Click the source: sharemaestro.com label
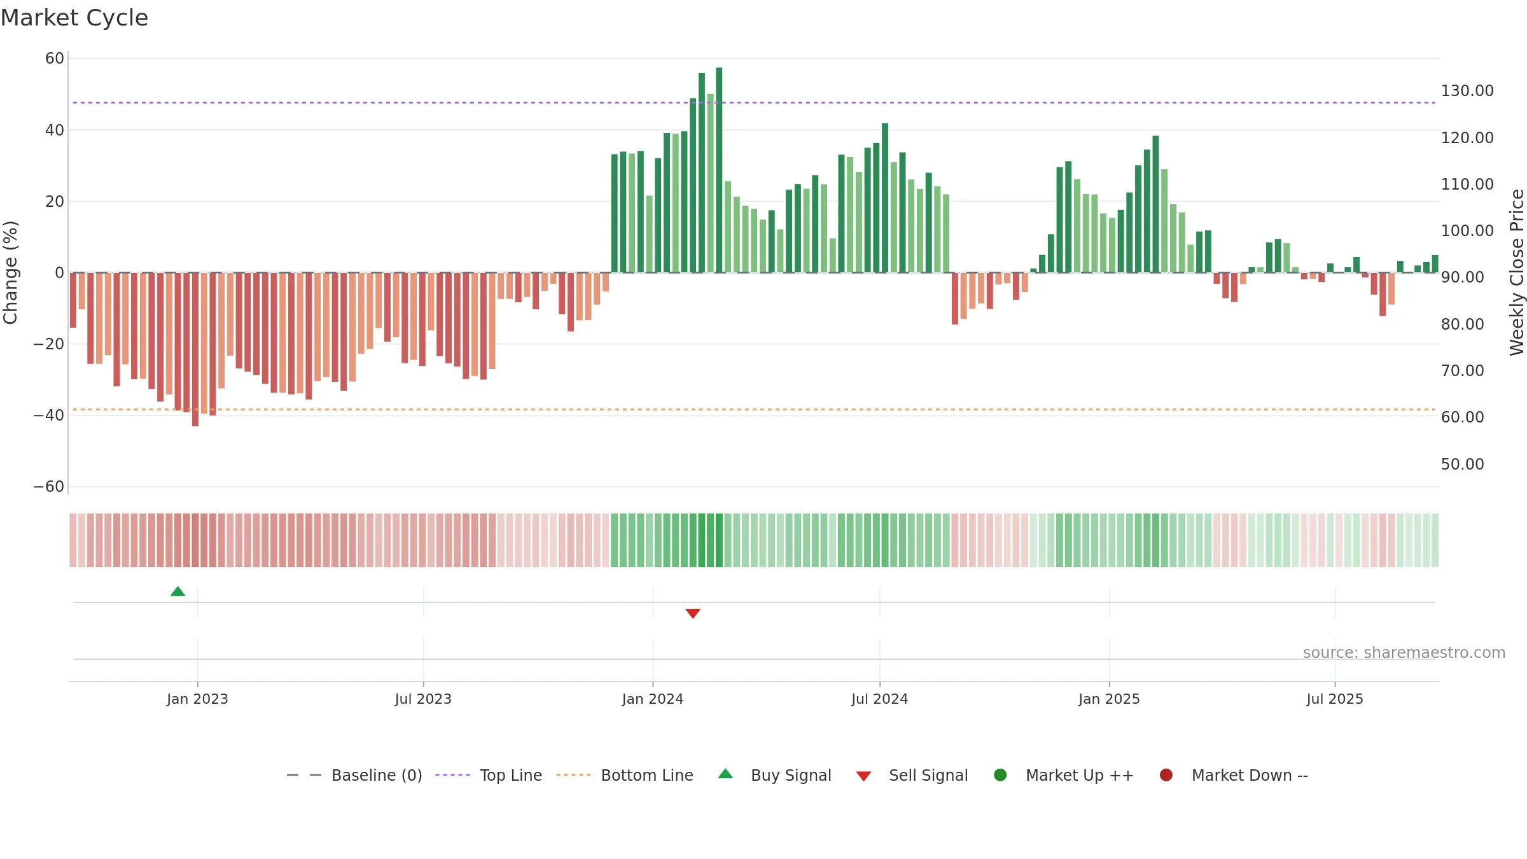The width and height of the screenshot is (1527, 859). pos(1404,653)
